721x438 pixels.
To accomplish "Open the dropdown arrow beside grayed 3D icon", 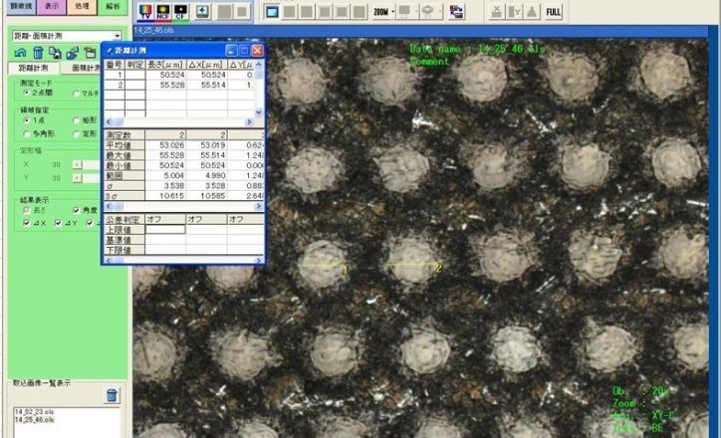I will pos(440,12).
